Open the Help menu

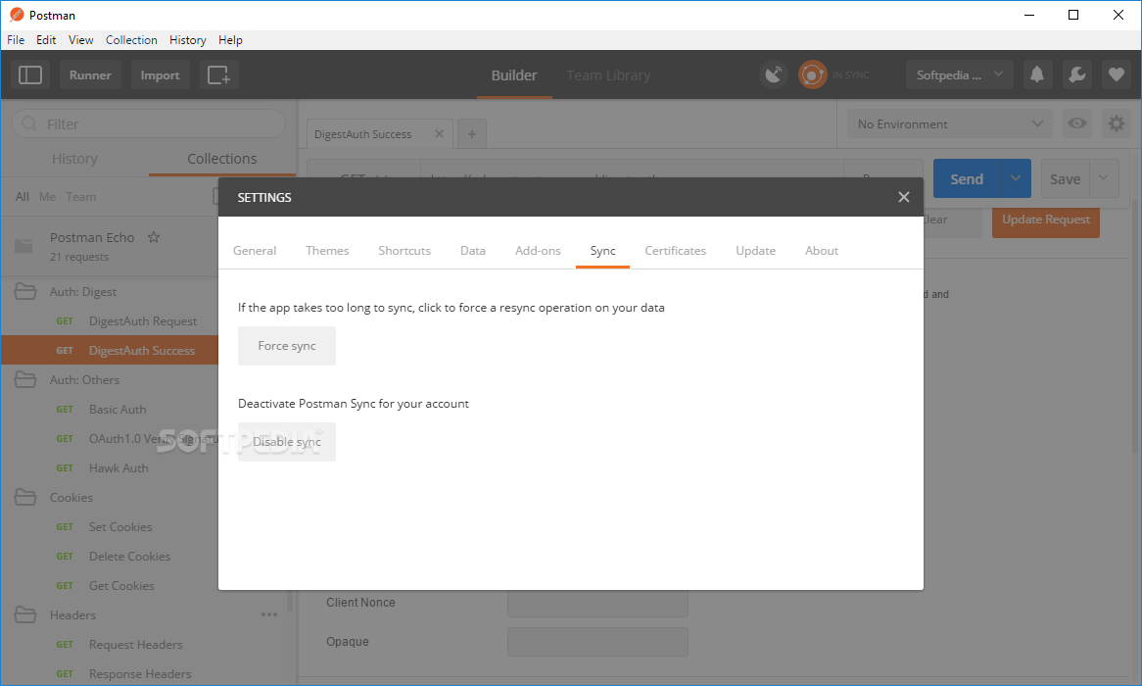pos(230,40)
